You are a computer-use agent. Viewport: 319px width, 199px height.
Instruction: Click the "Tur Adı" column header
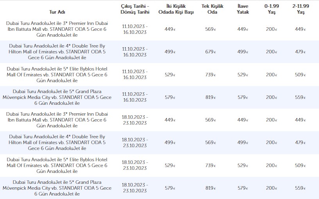57,12
